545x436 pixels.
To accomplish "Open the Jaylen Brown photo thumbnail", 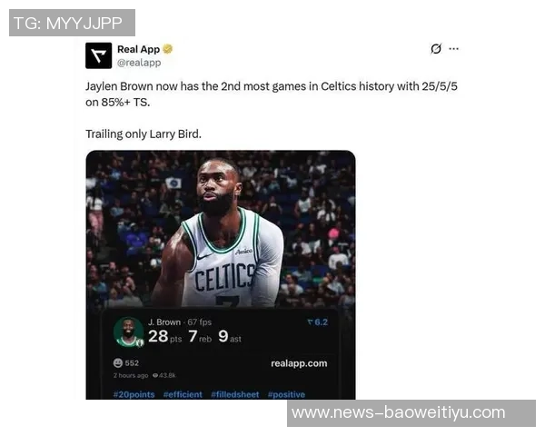I will tap(221, 274).
